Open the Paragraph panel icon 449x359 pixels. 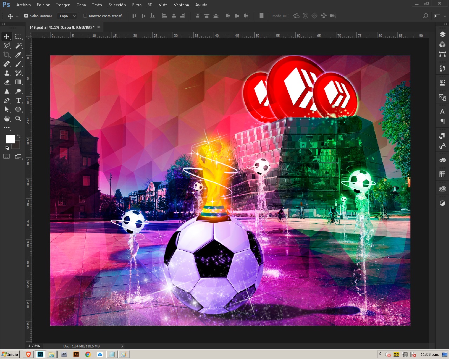coord(442,121)
